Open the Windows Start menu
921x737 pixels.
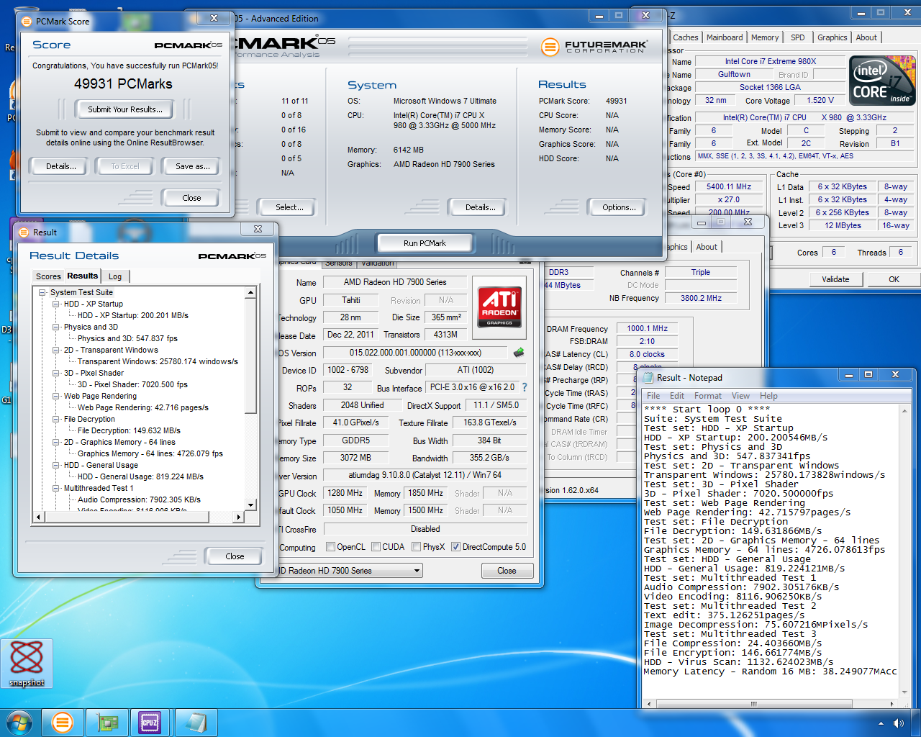tap(19, 722)
